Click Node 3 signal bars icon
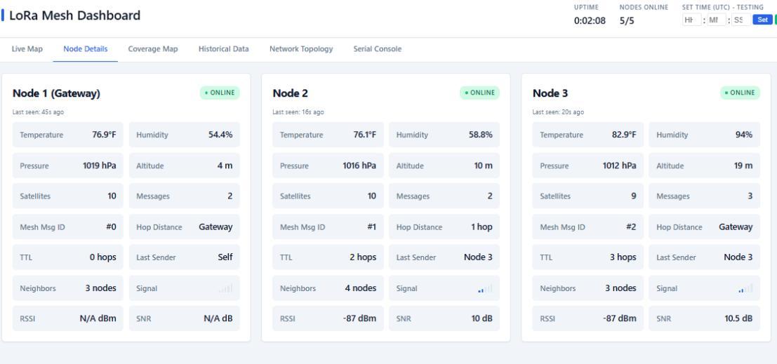This screenshot has width=777, height=364. click(x=746, y=288)
